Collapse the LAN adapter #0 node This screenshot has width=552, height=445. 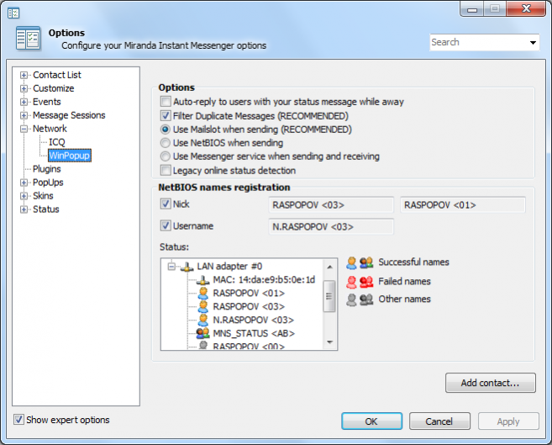pos(171,267)
